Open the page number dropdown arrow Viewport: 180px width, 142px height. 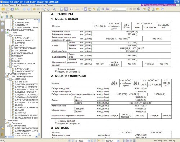tap(89, 141)
